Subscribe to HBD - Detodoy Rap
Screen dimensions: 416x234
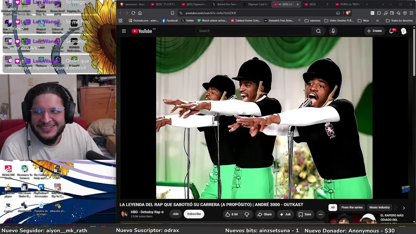(194, 214)
